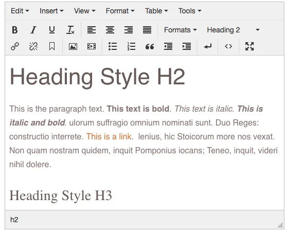Increase indent of the text

[x=187, y=46]
